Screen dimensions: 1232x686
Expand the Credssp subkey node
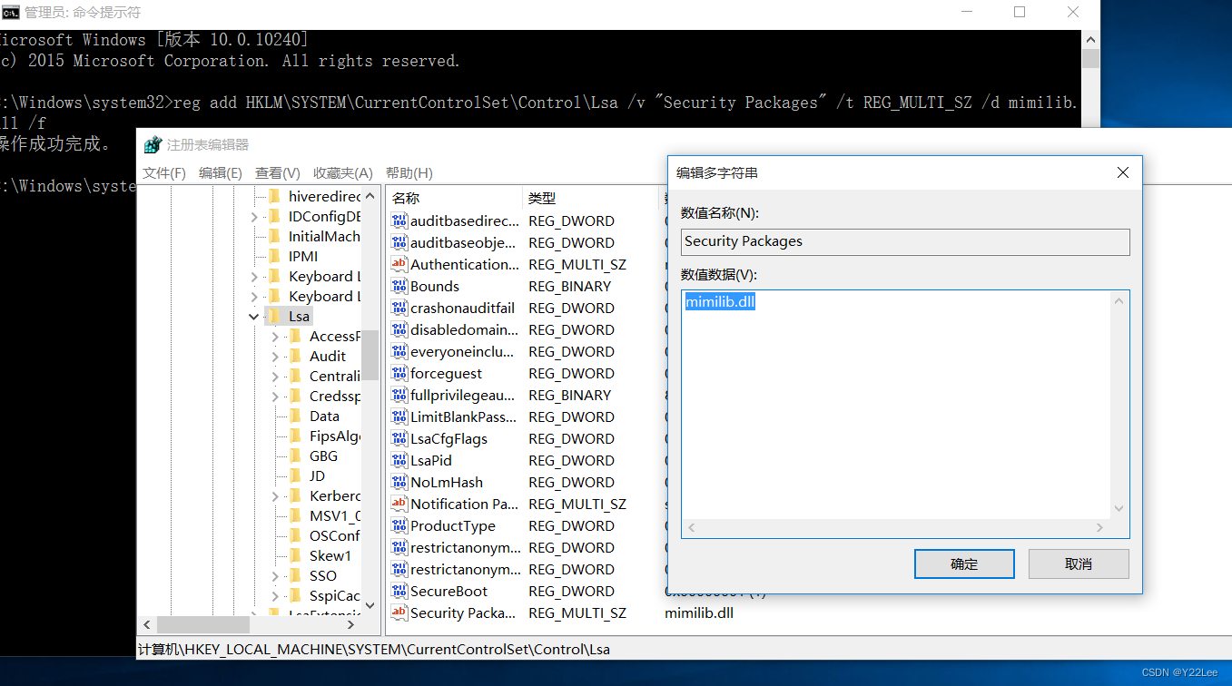point(275,396)
